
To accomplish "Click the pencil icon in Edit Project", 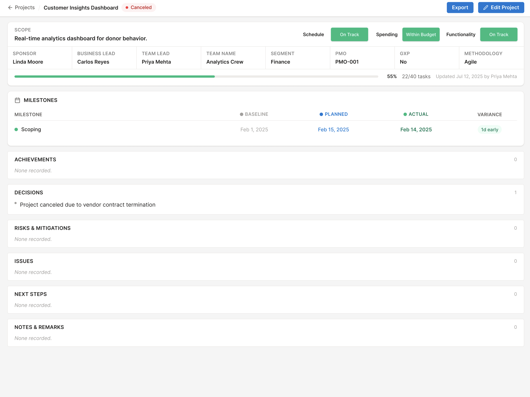I will point(486,8).
